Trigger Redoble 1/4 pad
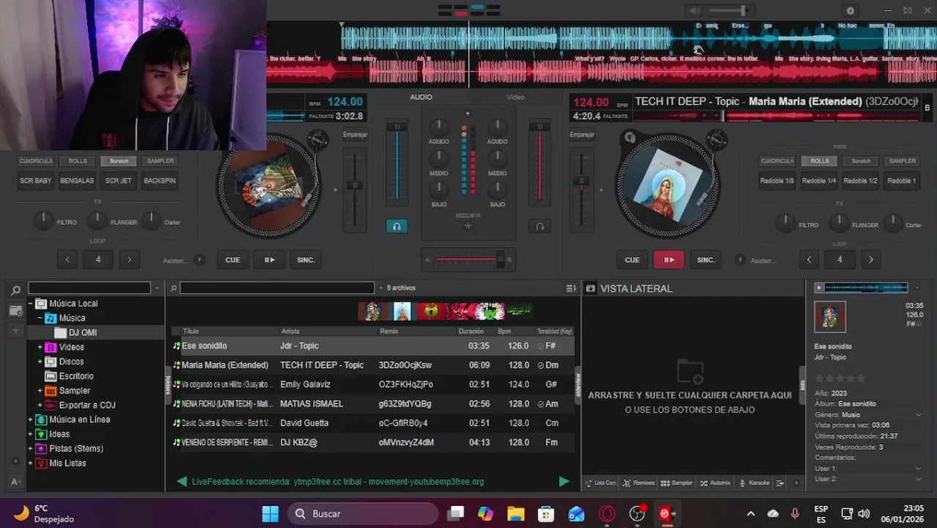The width and height of the screenshot is (937, 528). coord(819,180)
